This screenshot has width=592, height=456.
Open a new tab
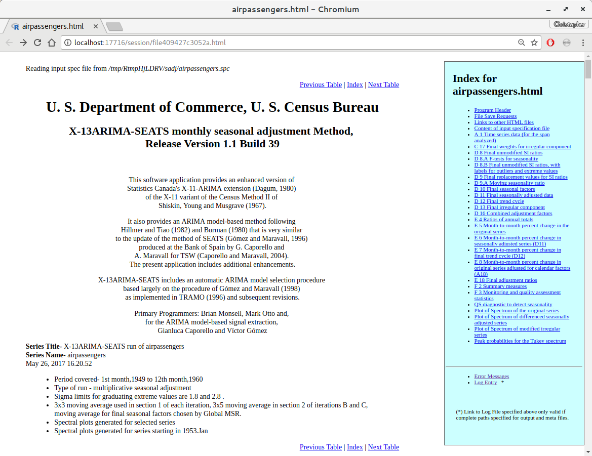point(114,26)
